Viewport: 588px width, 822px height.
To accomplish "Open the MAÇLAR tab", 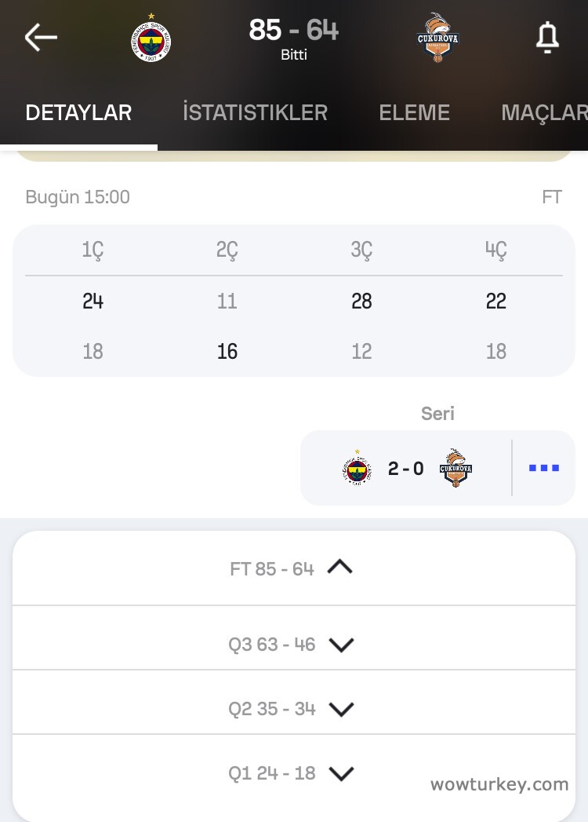I will 544,112.
